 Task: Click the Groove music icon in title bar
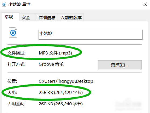coord(4,4)
